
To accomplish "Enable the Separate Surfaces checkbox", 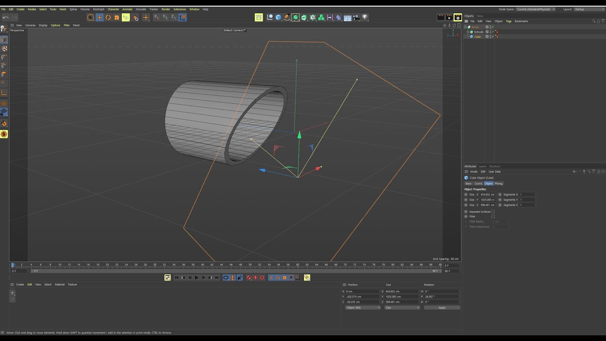I will coord(493,212).
